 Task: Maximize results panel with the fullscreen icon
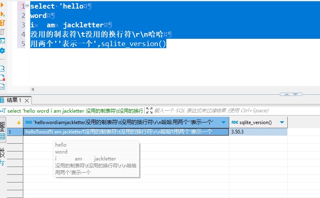(149, 111)
